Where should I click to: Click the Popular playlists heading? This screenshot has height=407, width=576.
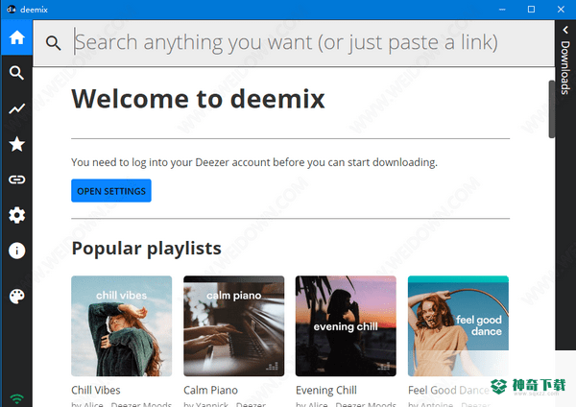pyautogui.click(x=147, y=249)
